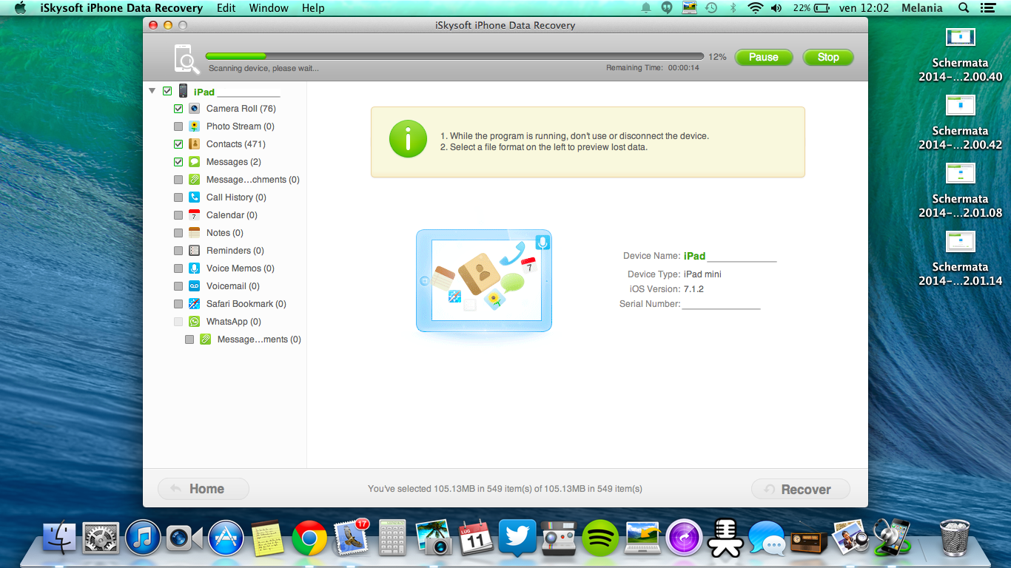The width and height of the screenshot is (1011, 568).
Task: Open Spotlight search in the menu bar
Action: (x=964, y=8)
